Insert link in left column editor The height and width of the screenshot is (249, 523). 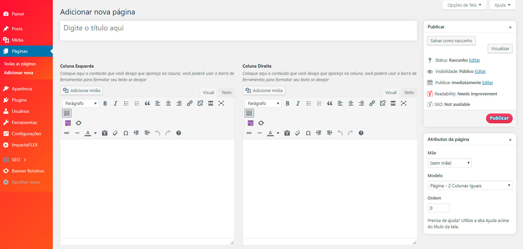tap(190, 103)
